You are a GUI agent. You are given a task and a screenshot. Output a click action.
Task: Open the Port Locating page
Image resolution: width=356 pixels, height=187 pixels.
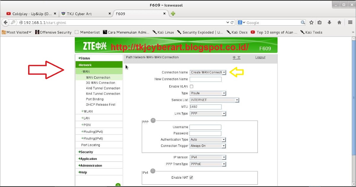click(x=90, y=145)
